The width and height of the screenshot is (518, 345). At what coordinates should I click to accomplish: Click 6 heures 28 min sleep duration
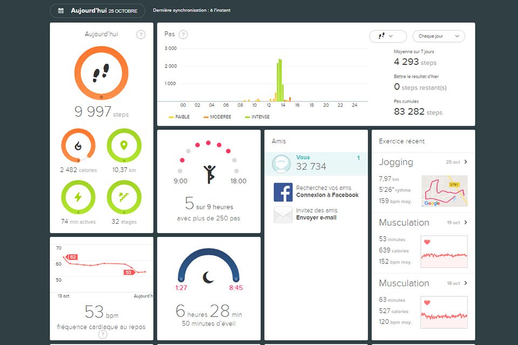[x=209, y=311]
